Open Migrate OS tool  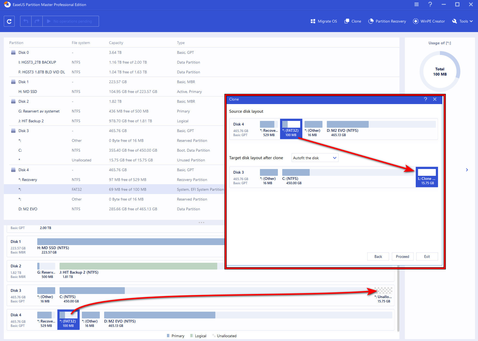[x=324, y=21]
